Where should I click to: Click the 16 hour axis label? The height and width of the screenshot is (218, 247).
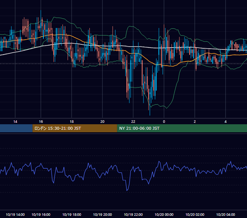coord(41,122)
